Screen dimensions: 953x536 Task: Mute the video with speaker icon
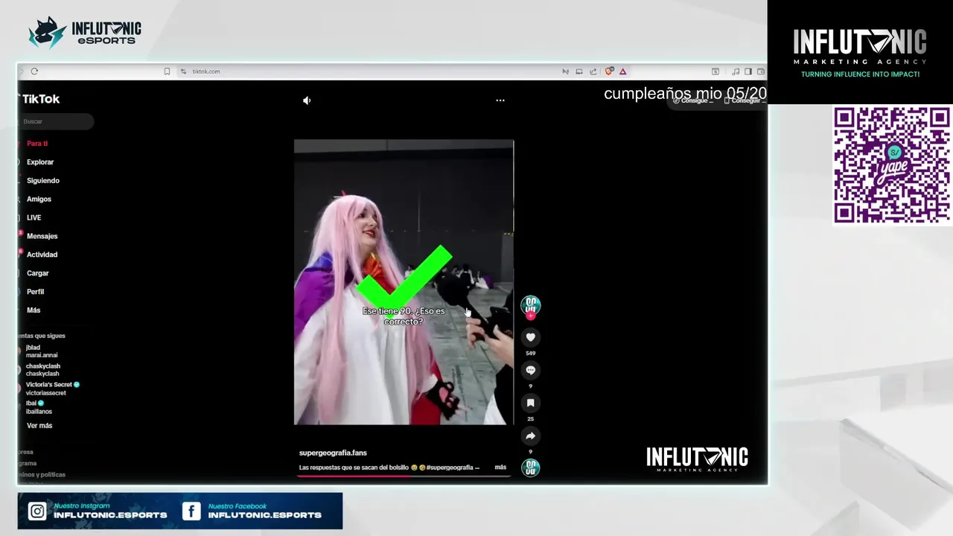(307, 100)
